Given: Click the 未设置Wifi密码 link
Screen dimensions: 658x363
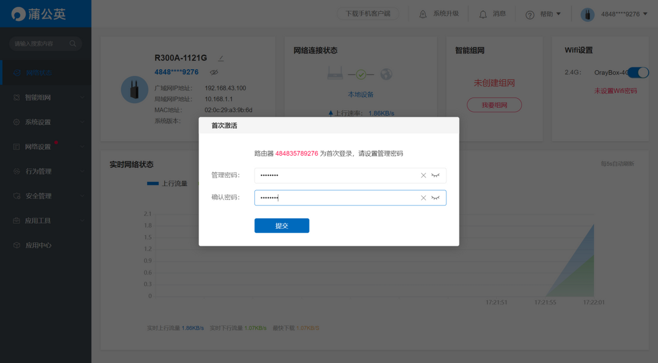Looking at the screenshot, I should click(616, 91).
